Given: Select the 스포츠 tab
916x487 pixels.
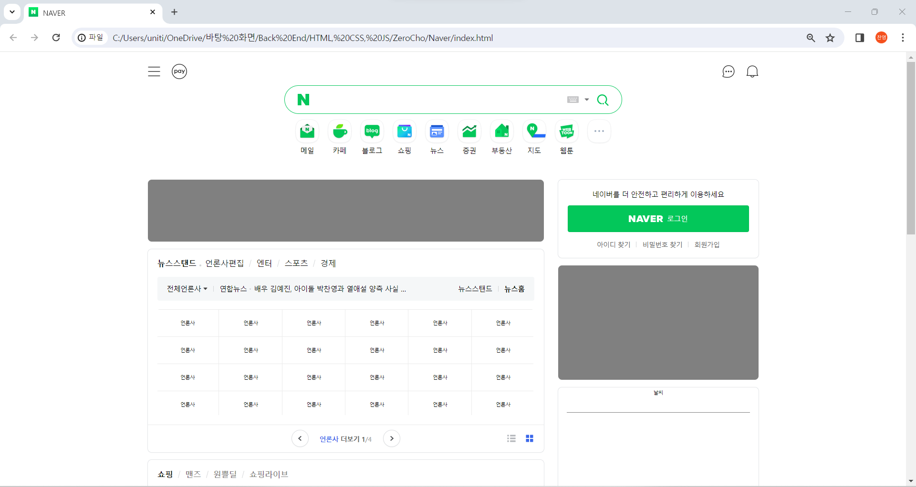Looking at the screenshot, I should pos(296,263).
